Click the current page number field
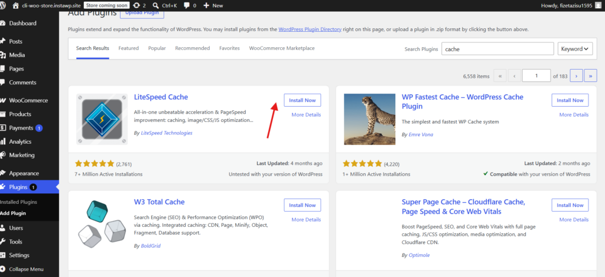The width and height of the screenshot is (605, 277). (536, 76)
